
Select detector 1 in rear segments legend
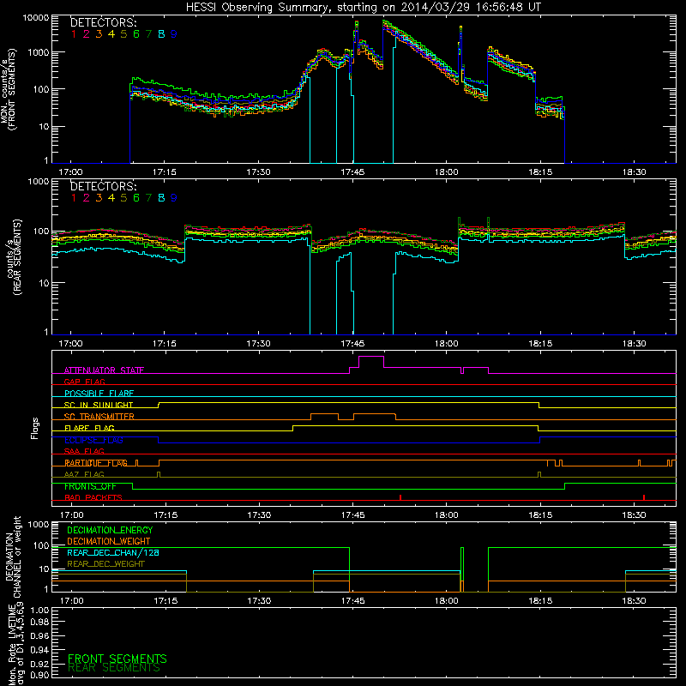tap(74, 198)
